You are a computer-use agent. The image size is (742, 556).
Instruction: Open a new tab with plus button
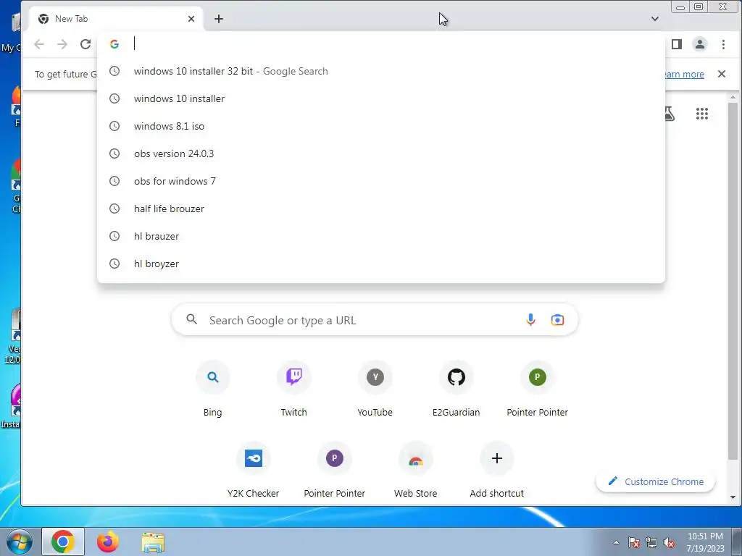click(219, 19)
